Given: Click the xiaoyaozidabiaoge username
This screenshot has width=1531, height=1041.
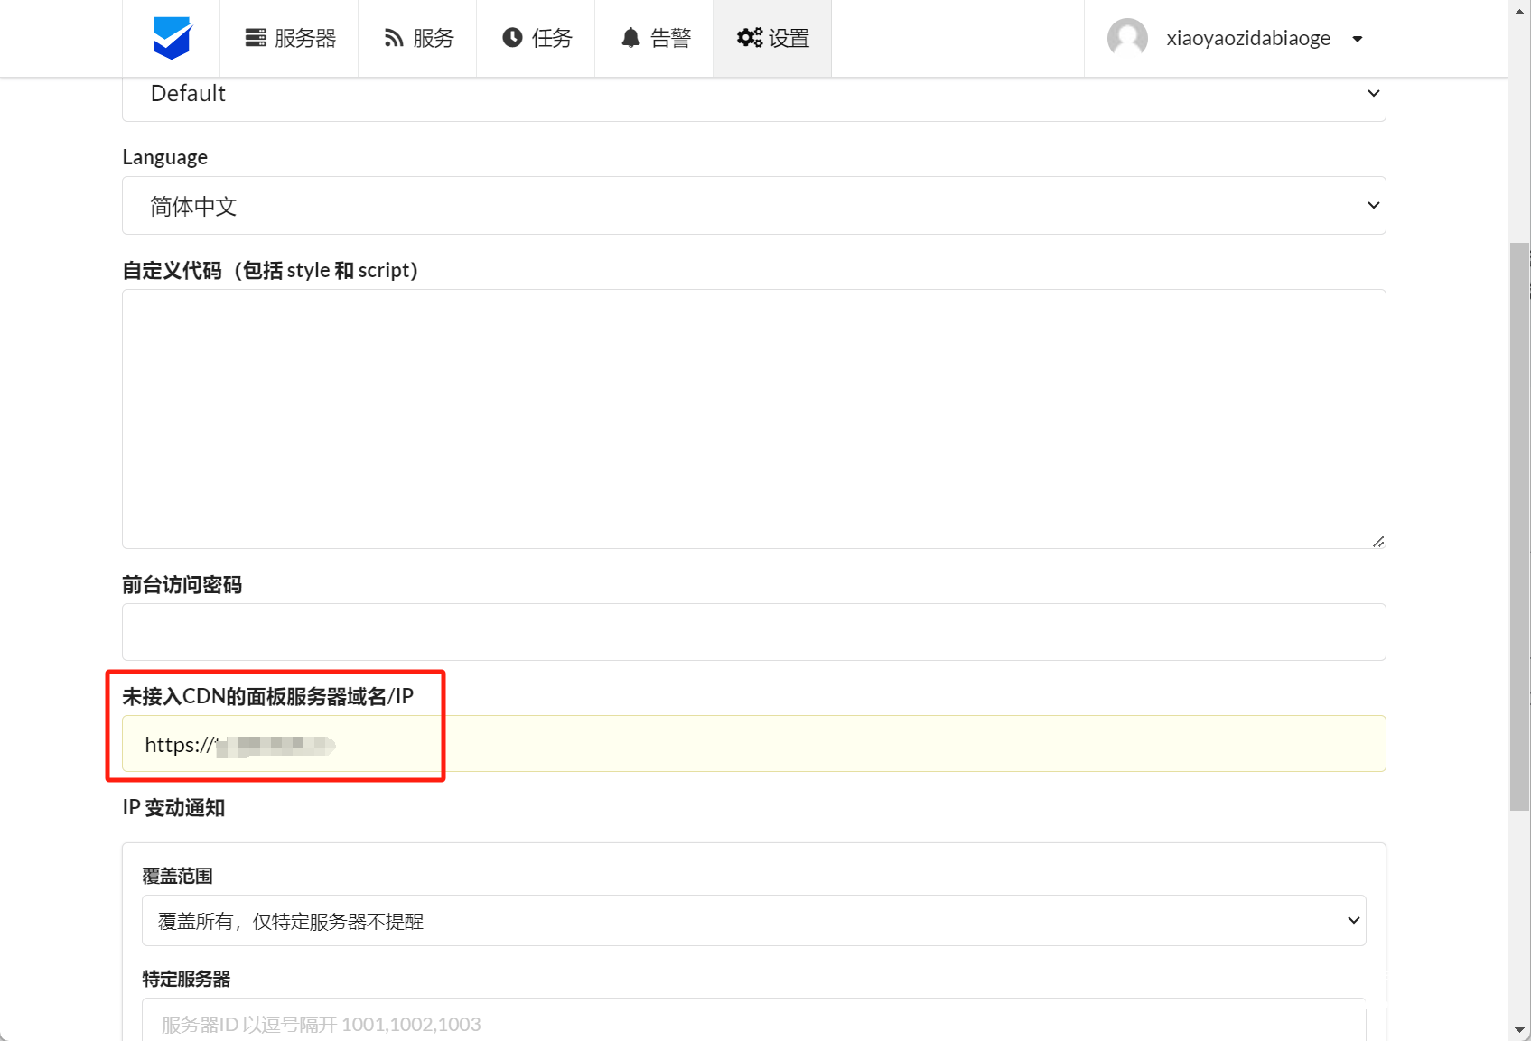Looking at the screenshot, I should click(1247, 38).
